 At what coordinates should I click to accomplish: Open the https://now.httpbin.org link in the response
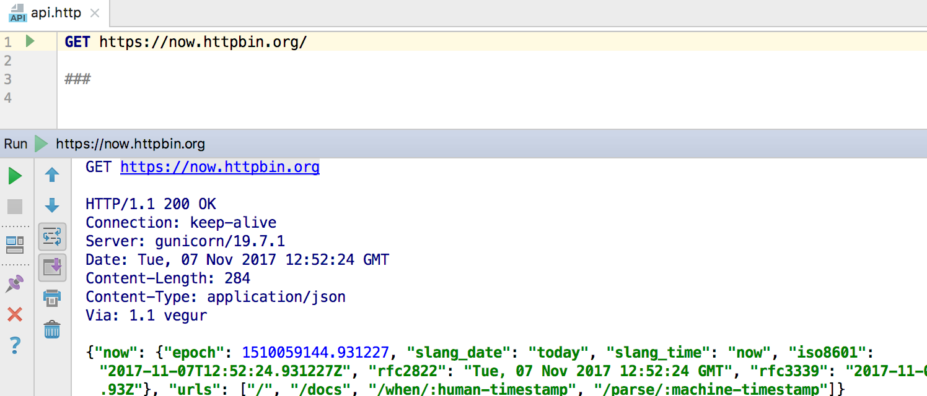(x=220, y=167)
